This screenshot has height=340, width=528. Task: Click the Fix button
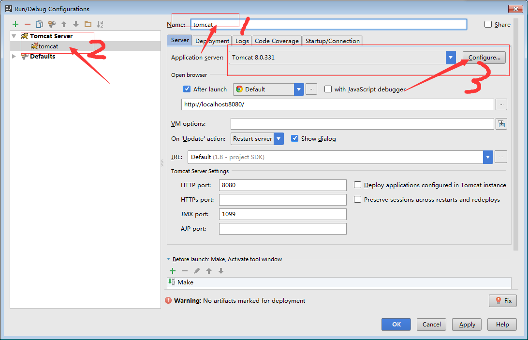pos(503,300)
